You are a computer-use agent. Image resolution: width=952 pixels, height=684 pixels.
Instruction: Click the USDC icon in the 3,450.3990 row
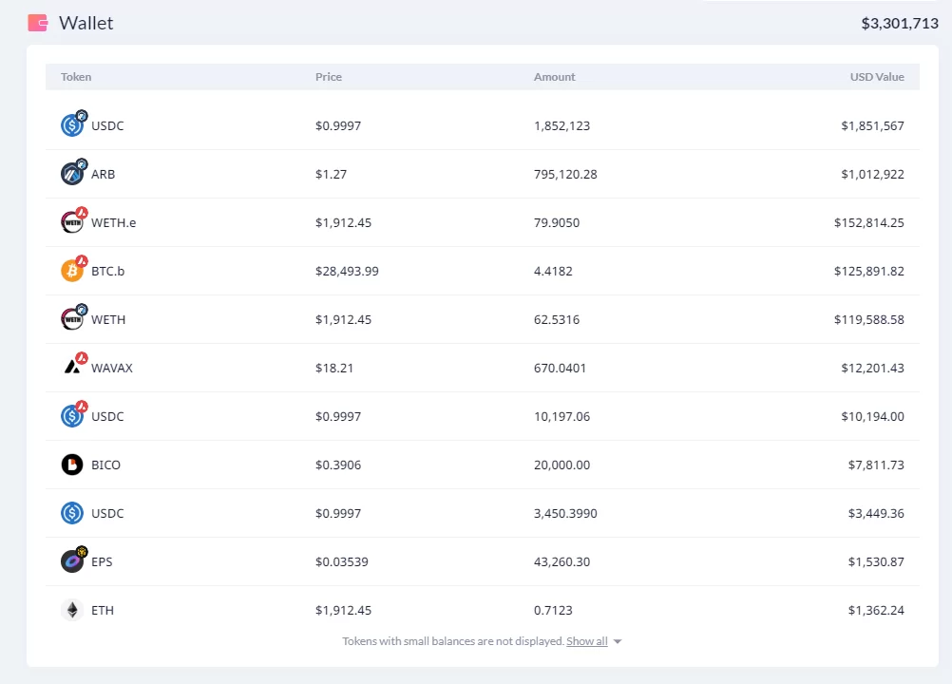click(x=72, y=513)
